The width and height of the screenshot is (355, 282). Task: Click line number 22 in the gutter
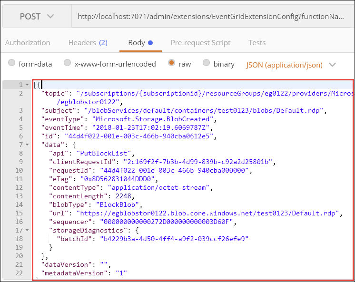(x=19, y=273)
